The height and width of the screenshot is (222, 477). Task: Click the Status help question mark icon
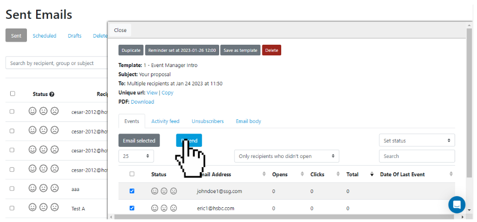(x=52, y=94)
